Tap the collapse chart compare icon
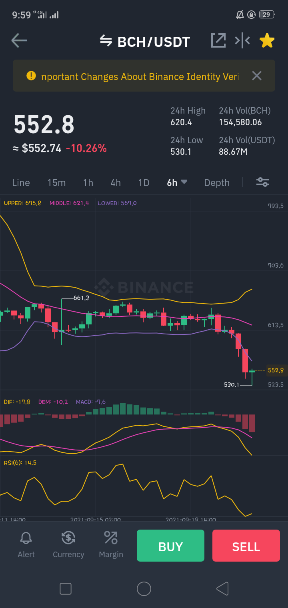 pyautogui.click(x=242, y=40)
